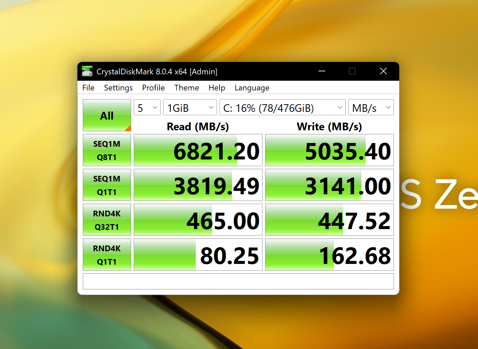Viewport: 478px width, 349px height.
Task: Open the test size dropdown showing 1GiB
Action: [x=190, y=108]
